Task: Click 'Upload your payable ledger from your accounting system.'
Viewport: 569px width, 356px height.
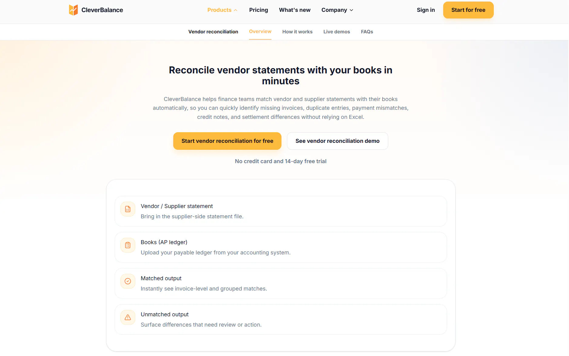Action: pos(215,253)
